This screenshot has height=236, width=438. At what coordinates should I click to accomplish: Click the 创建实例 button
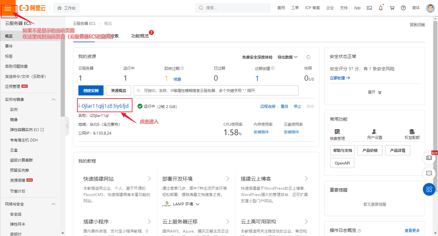91,90
